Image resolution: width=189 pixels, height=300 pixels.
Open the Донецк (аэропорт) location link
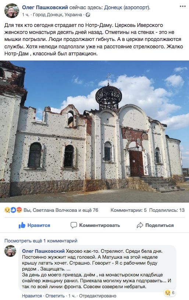127,7
